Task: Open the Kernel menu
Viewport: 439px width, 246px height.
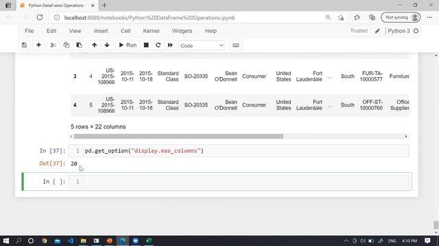Action: tap(151, 31)
